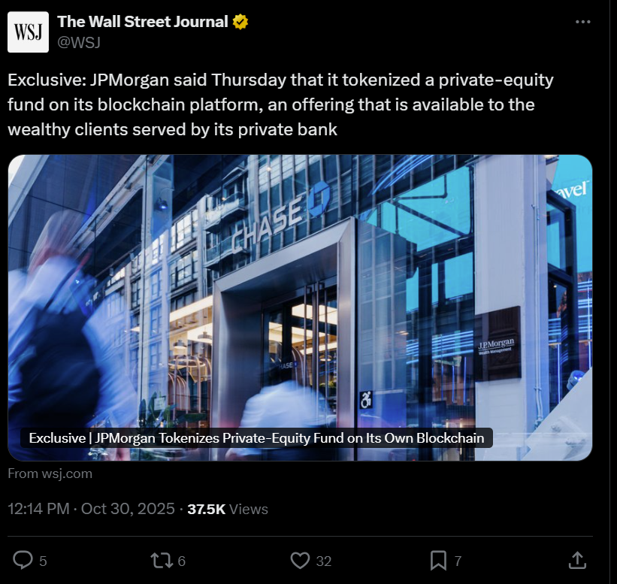Open The Wall Street Journal display name
Image resolution: width=617 pixels, height=584 pixels.
point(143,22)
